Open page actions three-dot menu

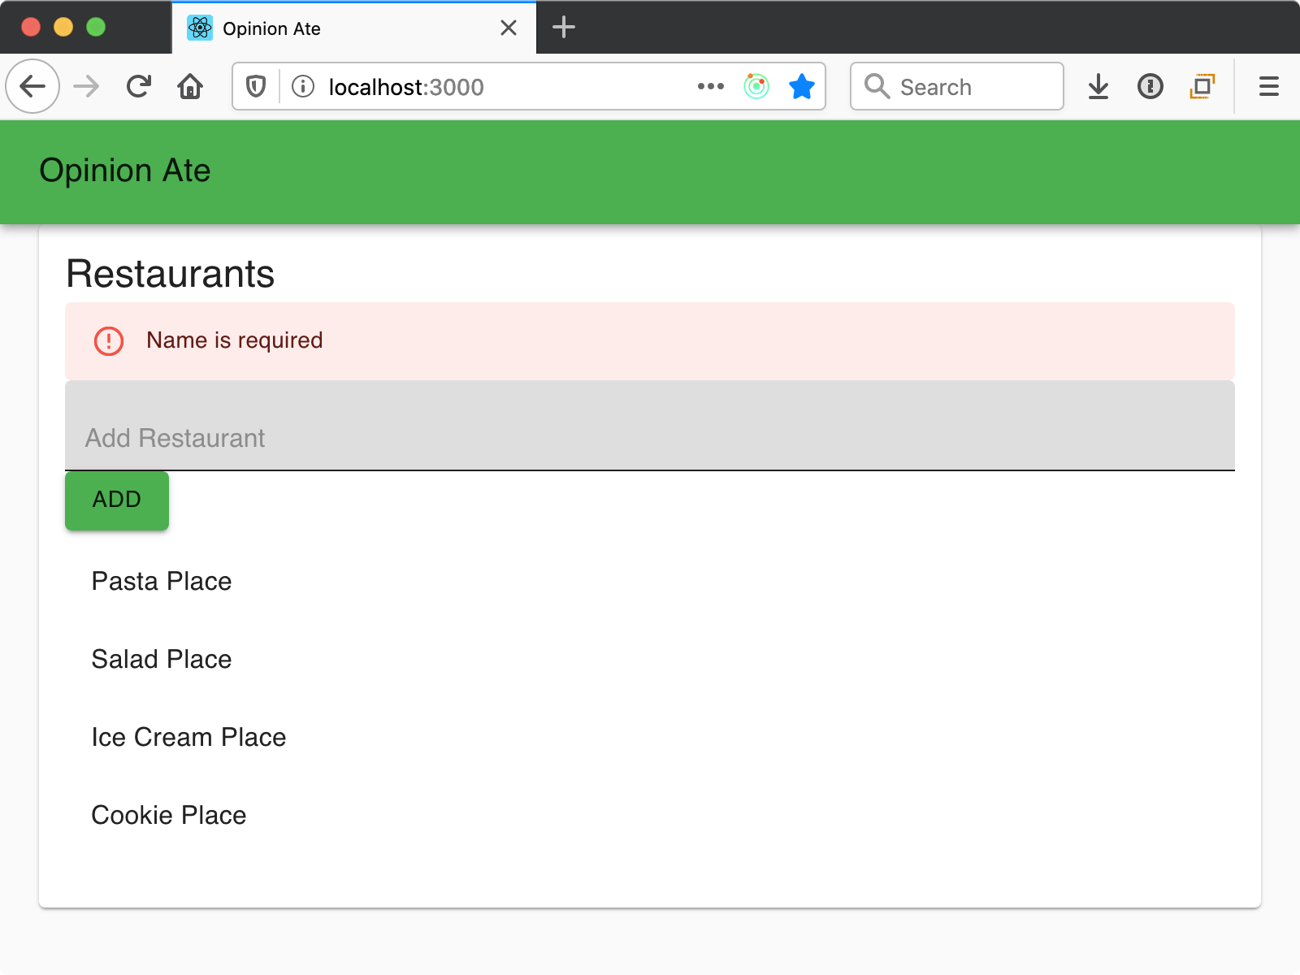[x=711, y=86]
